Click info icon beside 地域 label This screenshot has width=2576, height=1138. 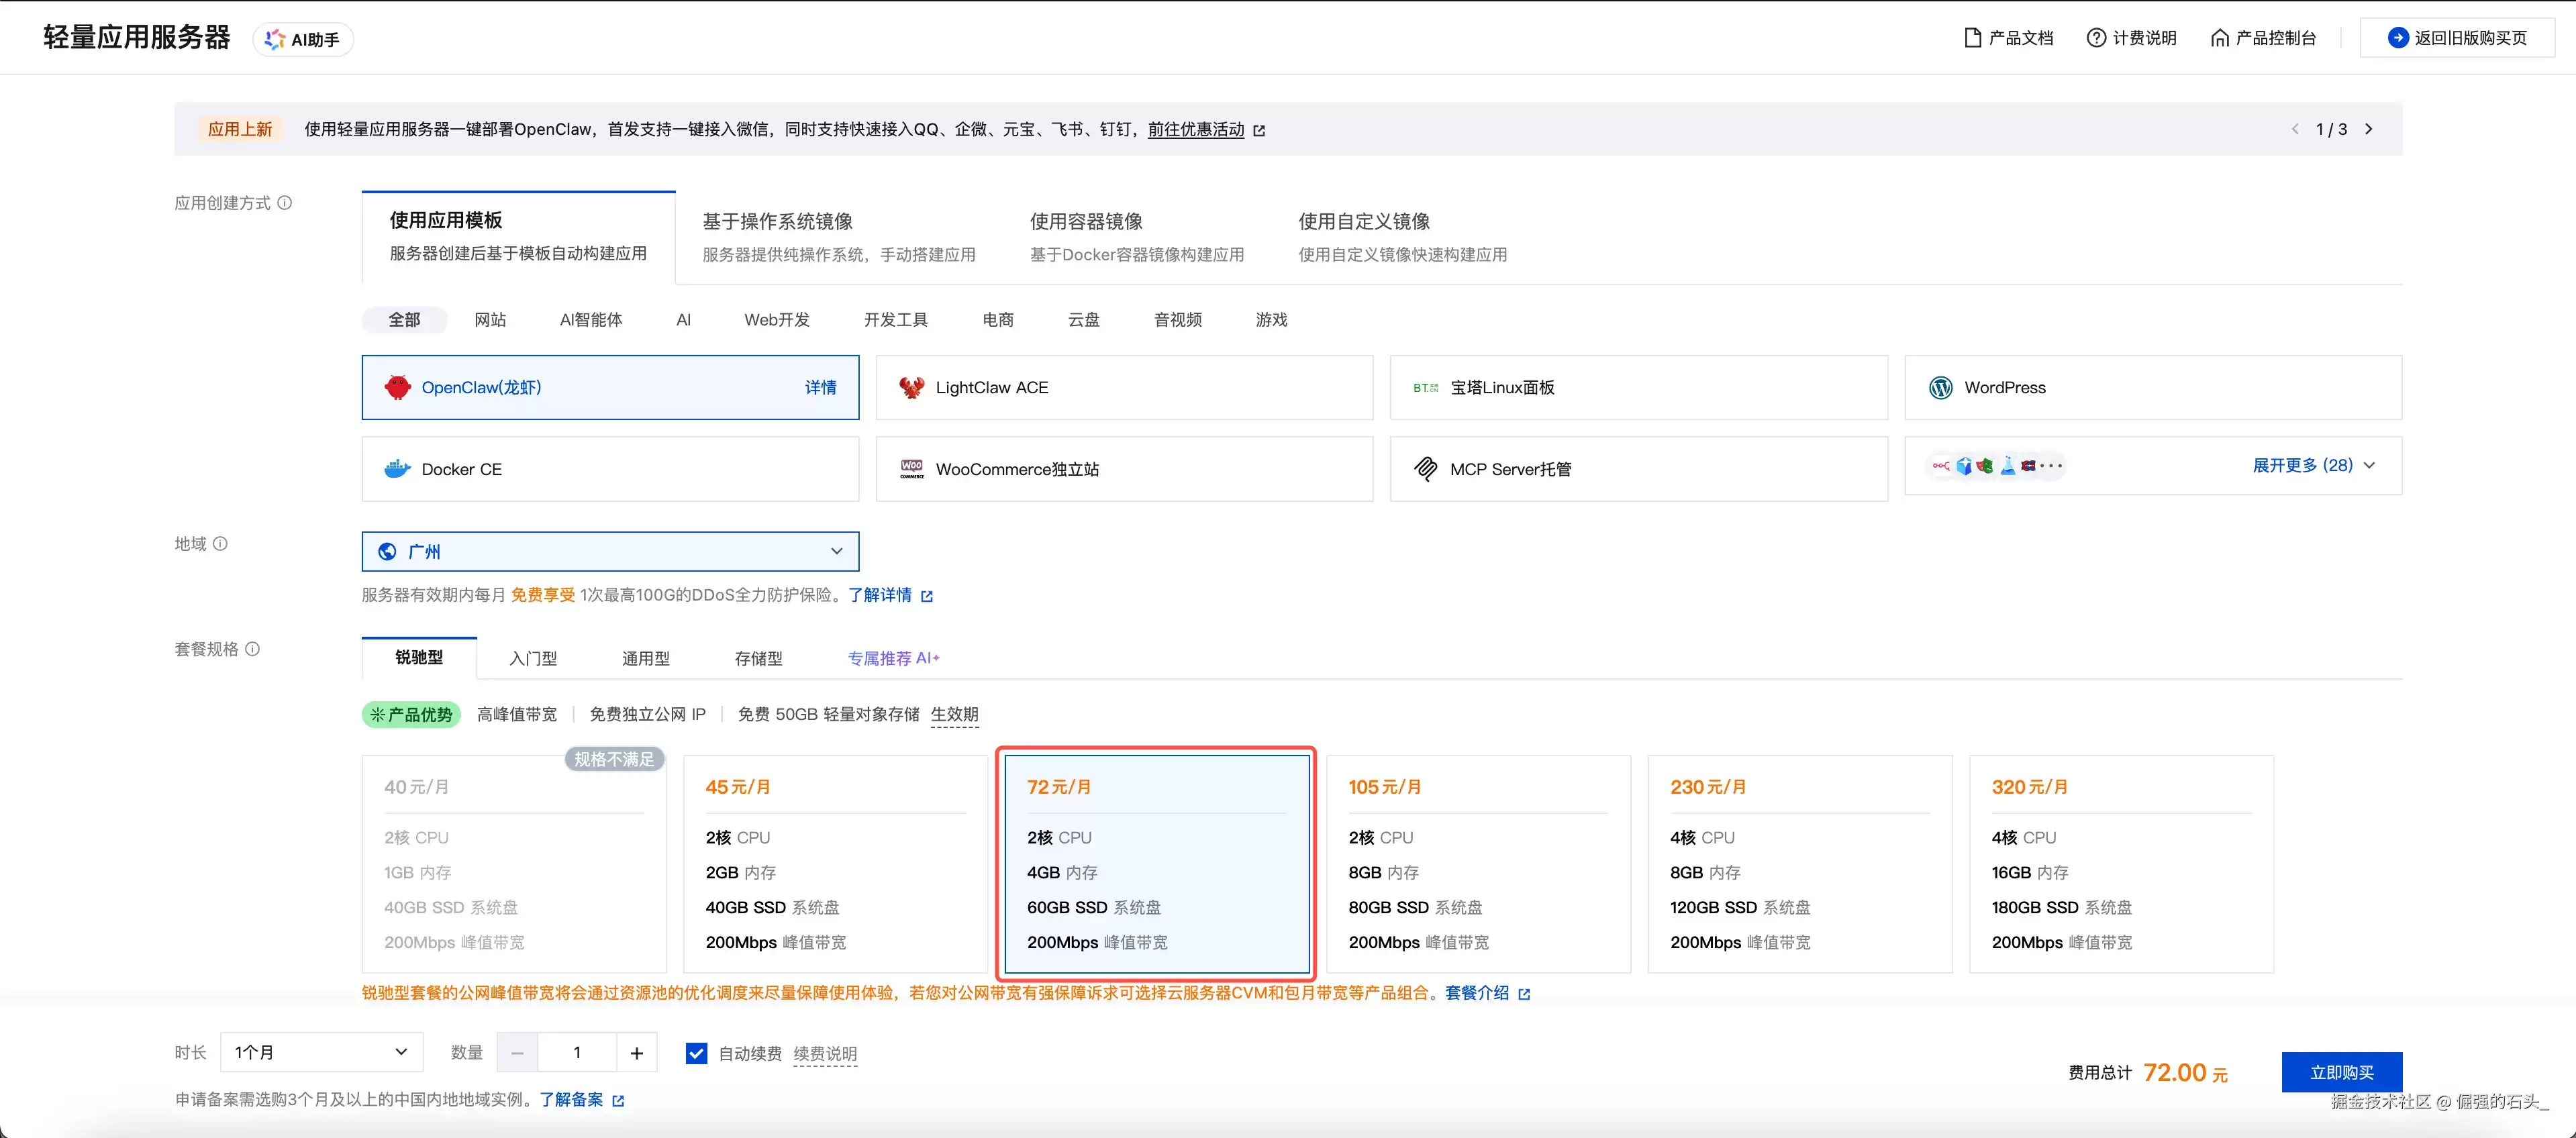[220, 544]
